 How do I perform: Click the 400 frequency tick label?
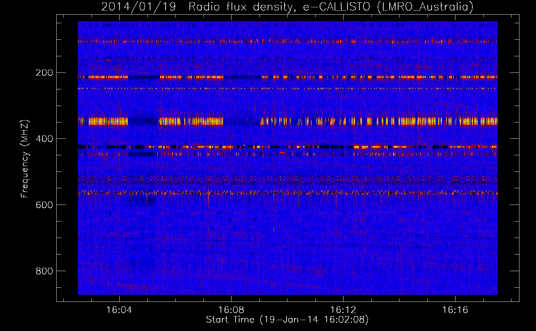[x=44, y=139]
